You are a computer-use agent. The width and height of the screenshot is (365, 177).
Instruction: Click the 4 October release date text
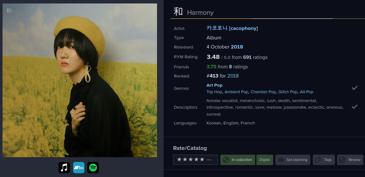218,47
